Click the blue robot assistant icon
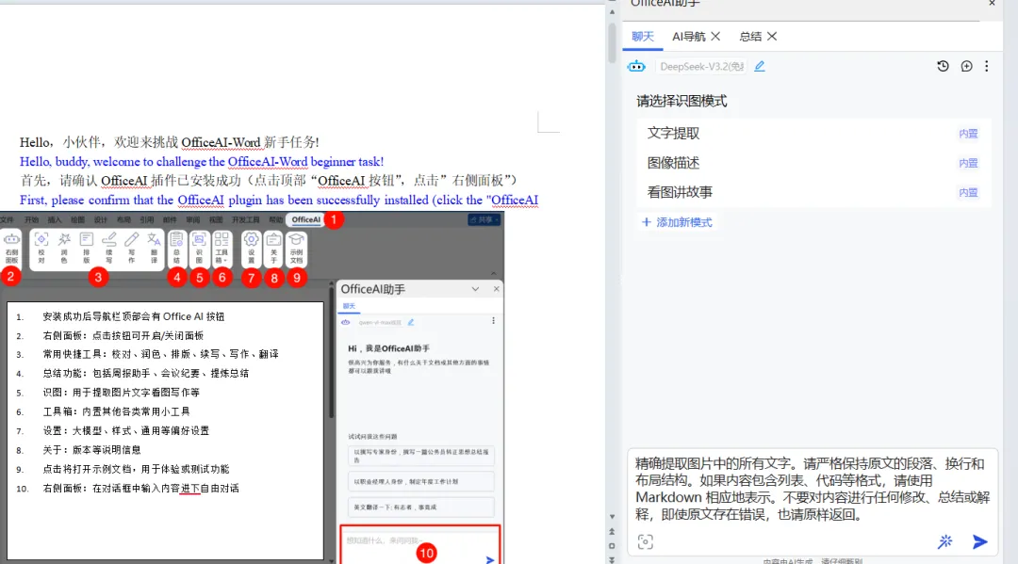The image size is (1018, 564). (x=636, y=66)
